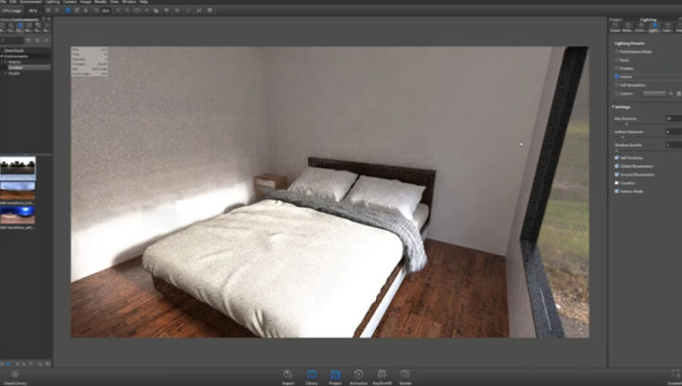Open the Cloud Library

tap(15, 377)
